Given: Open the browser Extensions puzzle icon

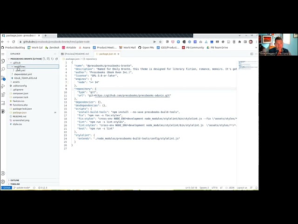Looking at the screenshot, I should (x=239, y=42).
